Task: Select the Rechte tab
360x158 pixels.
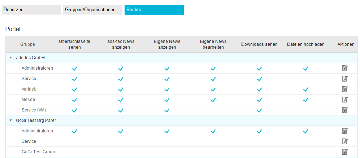Action: [x=154, y=10]
